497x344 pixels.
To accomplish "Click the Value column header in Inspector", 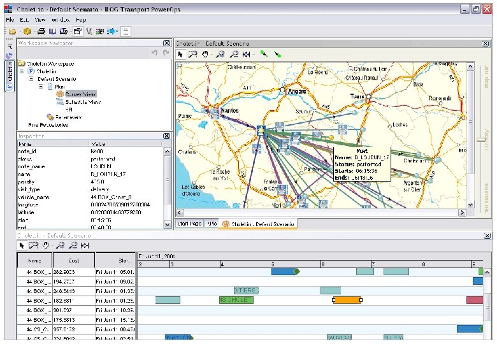I will tap(126, 144).
